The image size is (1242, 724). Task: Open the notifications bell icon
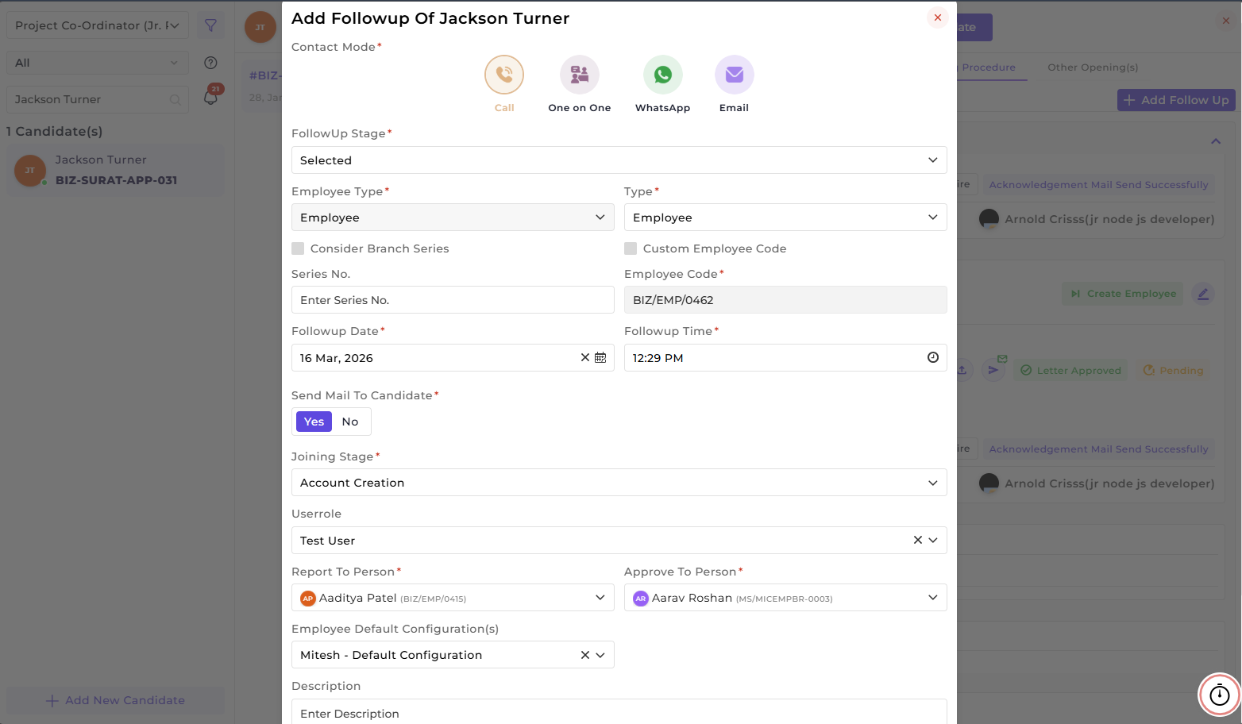point(210,98)
